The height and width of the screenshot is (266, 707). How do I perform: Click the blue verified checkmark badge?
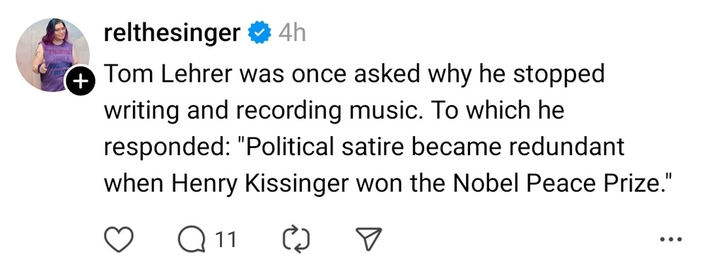pyautogui.click(x=259, y=33)
